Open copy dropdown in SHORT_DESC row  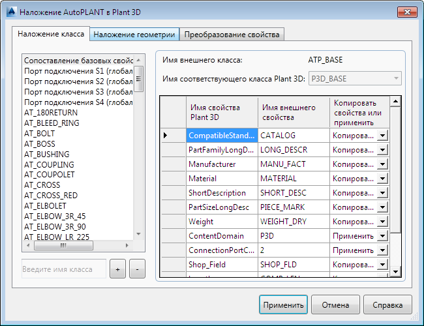click(383, 193)
